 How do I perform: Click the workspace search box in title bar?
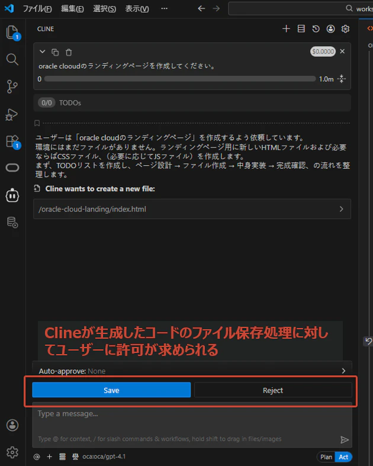pyautogui.click(x=301, y=9)
